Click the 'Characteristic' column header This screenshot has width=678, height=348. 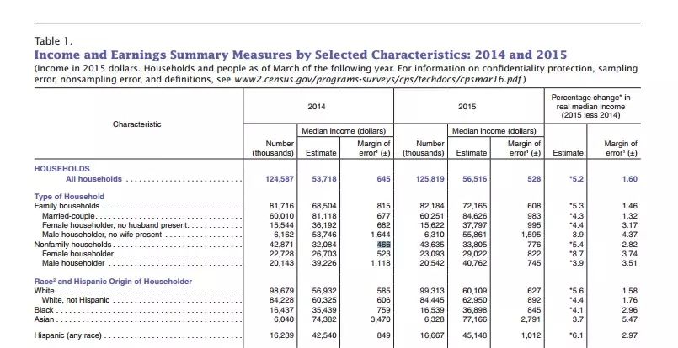tap(137, 124)
